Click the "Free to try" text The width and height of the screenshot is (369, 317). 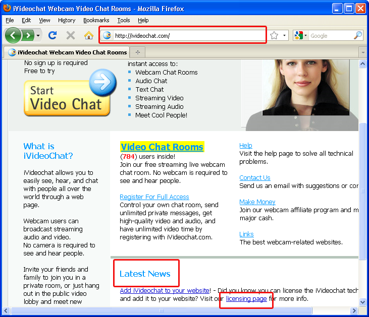[39, 71]
